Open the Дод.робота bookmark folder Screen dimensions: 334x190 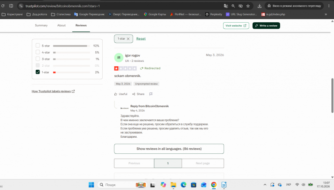[x=37, y=14]
